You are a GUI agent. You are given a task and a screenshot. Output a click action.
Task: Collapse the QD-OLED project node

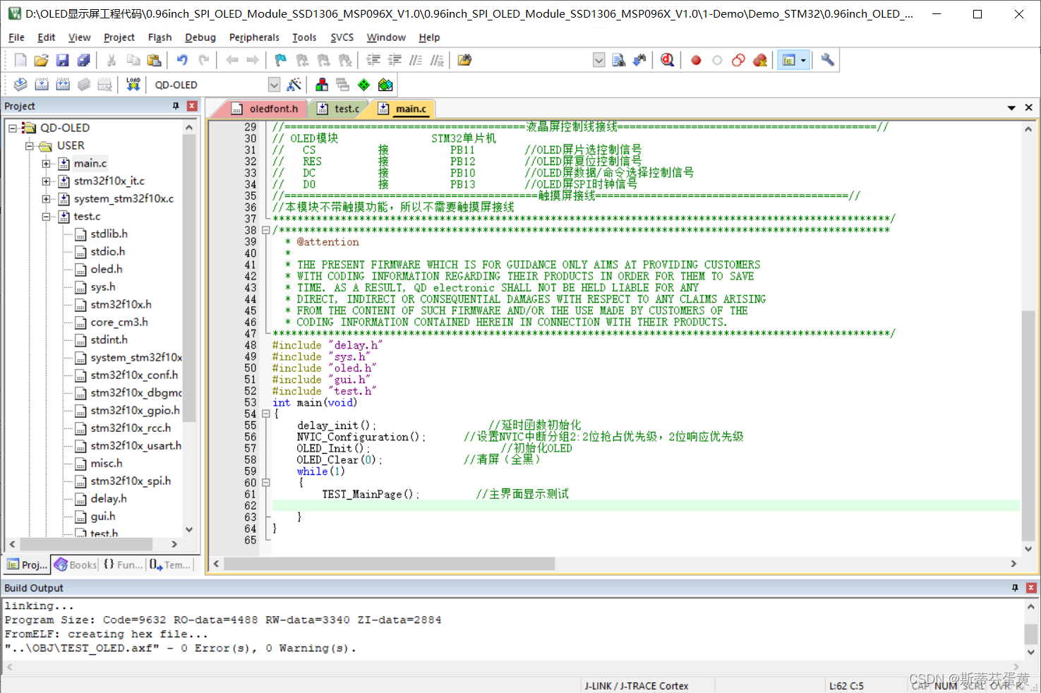click(x=13, y=128)
